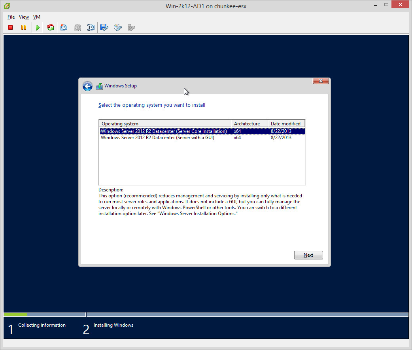Click the USB device connect icon
Viewport: 412px width, 350px height.
click(x=131, y=28)
